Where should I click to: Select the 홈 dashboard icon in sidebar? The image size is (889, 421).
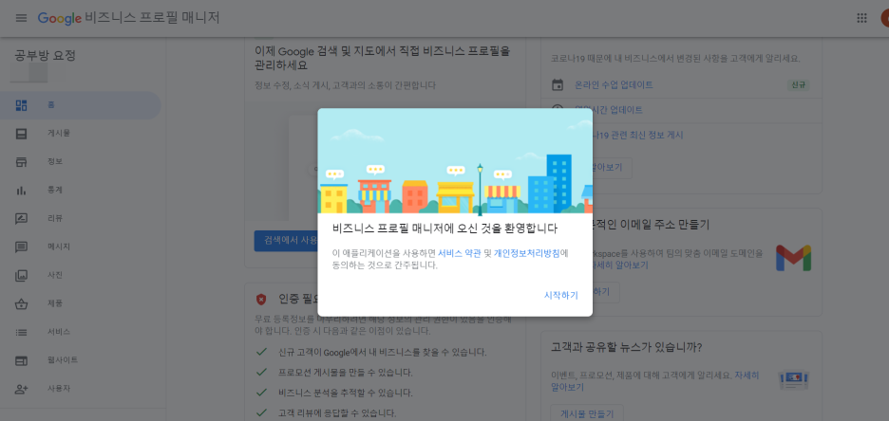(x=22, y=105)
